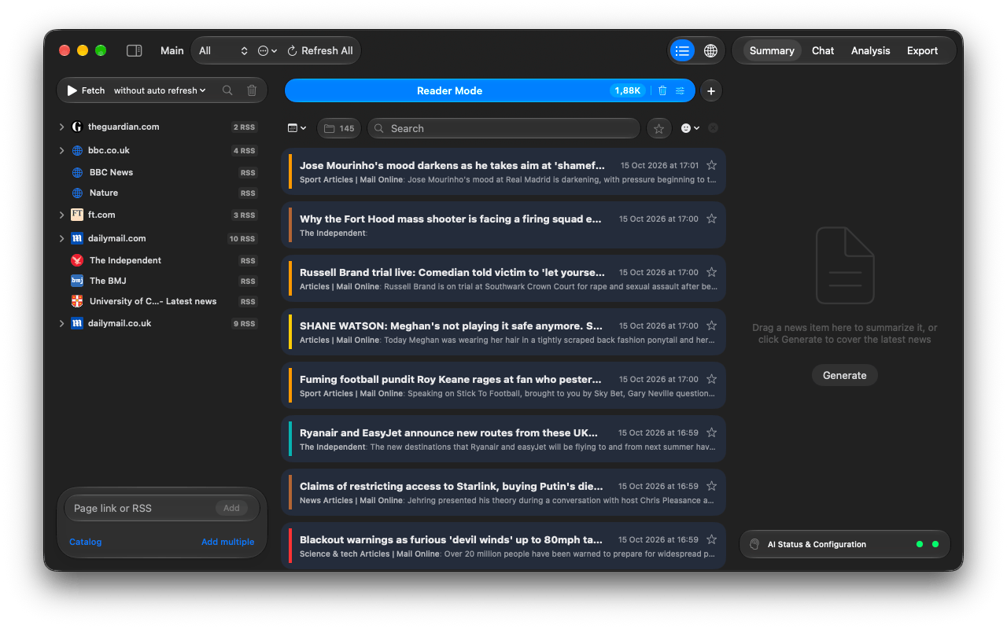Click the Add button in feed input
The height and width of the screenshot is (629, 1007).
(x=231, y=508)
